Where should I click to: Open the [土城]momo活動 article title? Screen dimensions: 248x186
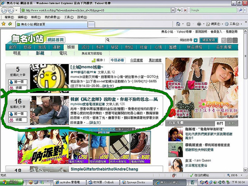coord(87,67)
